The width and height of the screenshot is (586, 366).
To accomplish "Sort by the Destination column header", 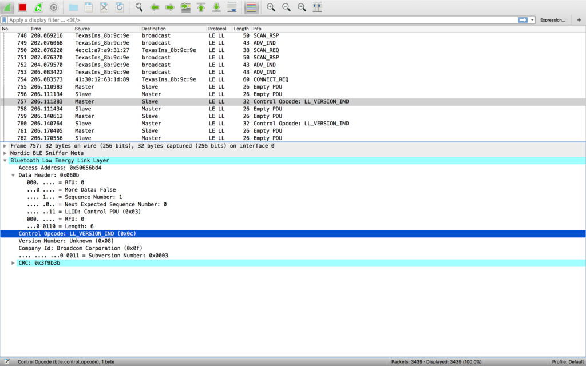I will click(x=173, y=29).
